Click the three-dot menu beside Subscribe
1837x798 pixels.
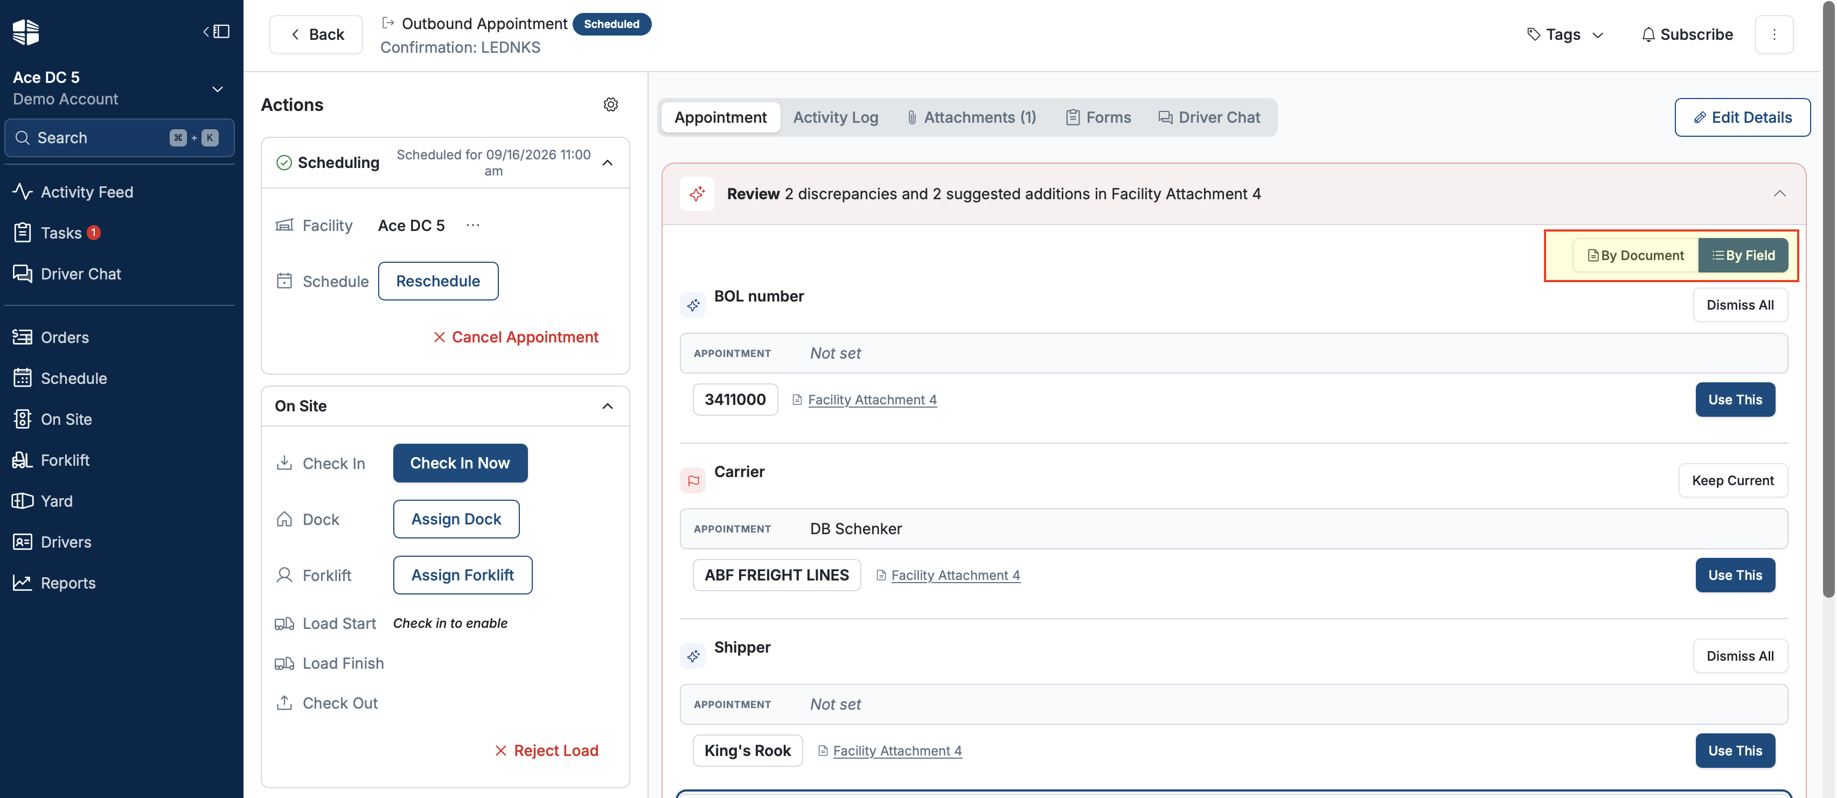tap(1773, 34)
